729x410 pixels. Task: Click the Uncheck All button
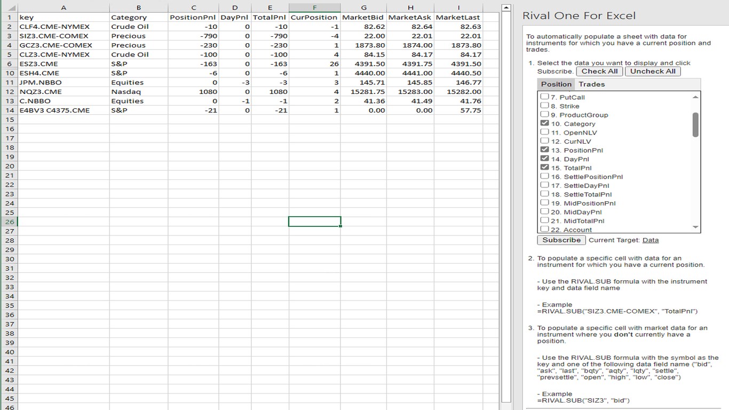coord(653,72)
